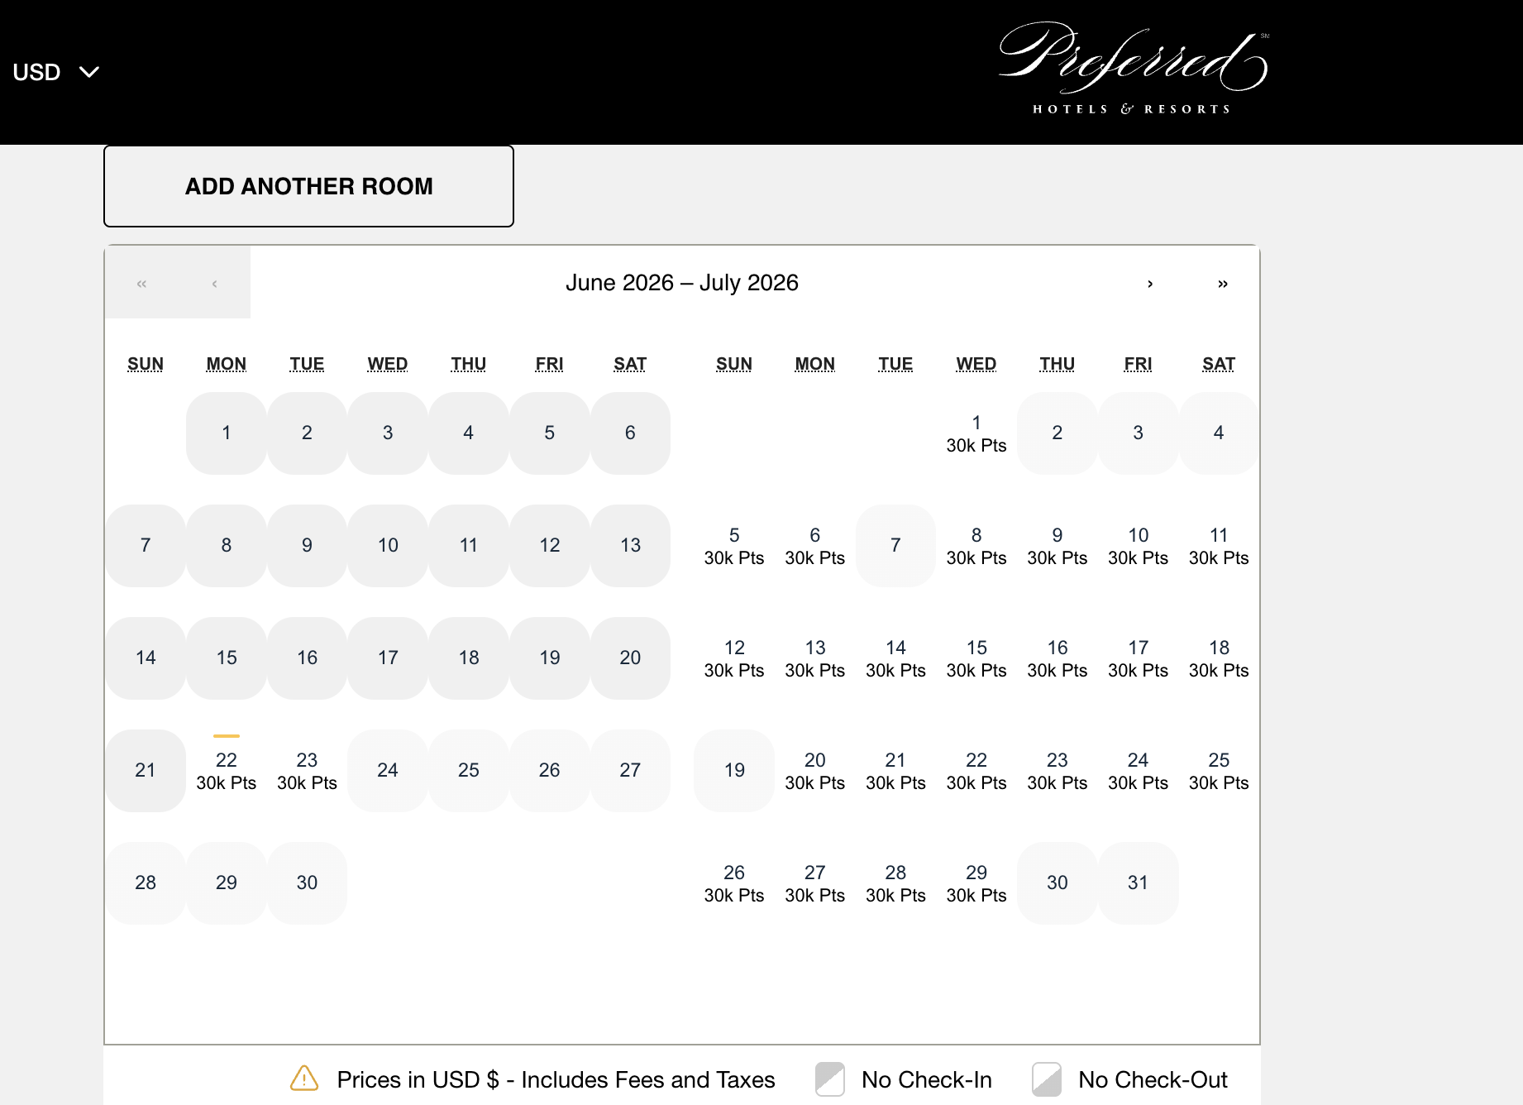Screen dimensions: 1523x1105
Task: Select July 8 at 30k Pts
Action: pyautogui.click(x=976, y=546)
